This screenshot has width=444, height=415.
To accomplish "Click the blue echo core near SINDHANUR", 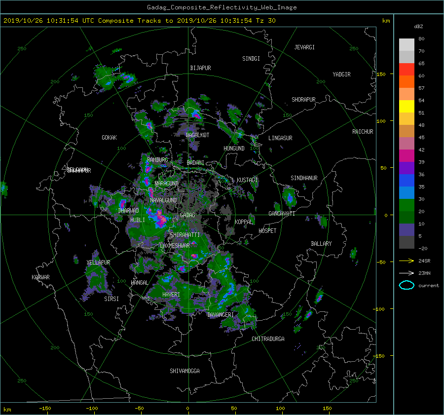I will (290, 198).
